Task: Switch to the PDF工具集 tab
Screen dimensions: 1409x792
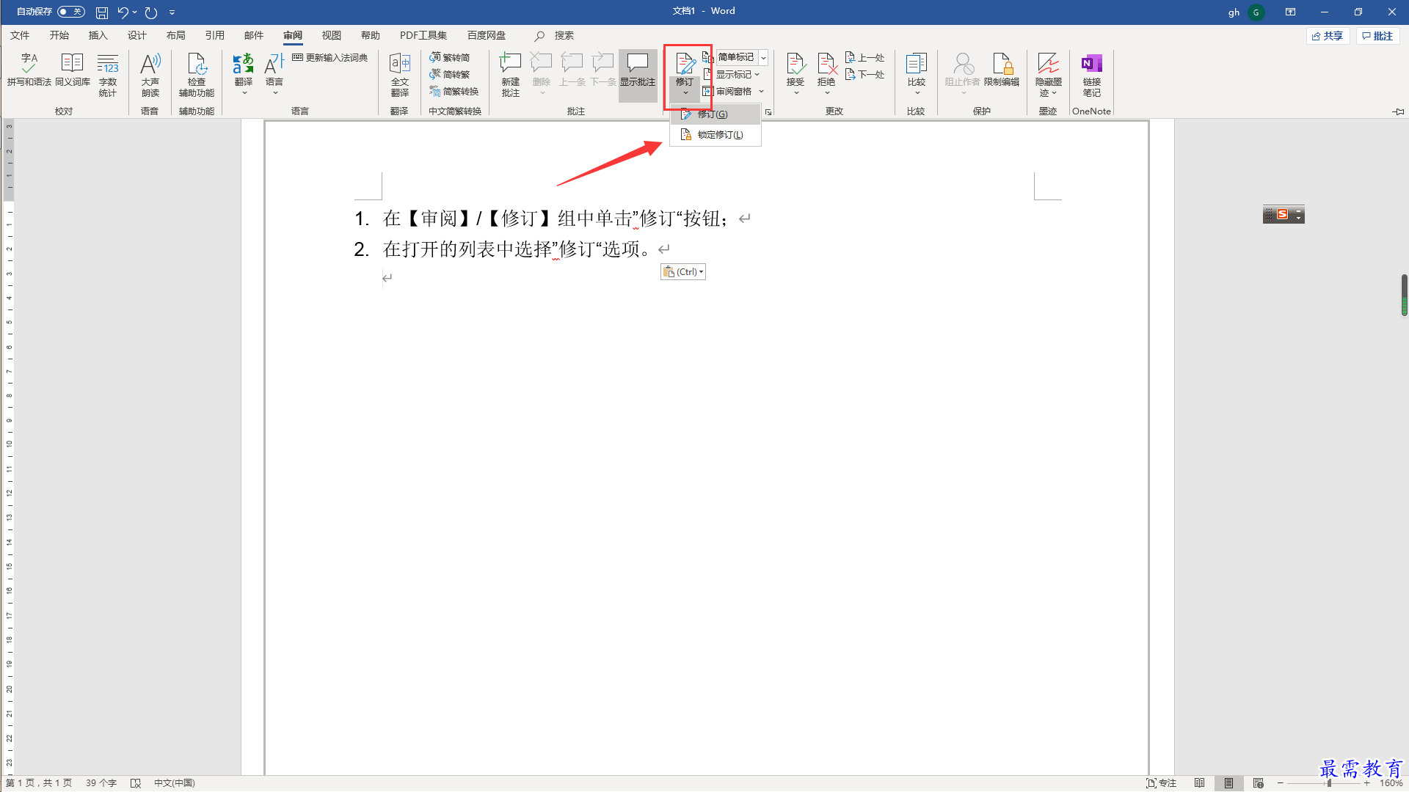Action: point(423,35)
